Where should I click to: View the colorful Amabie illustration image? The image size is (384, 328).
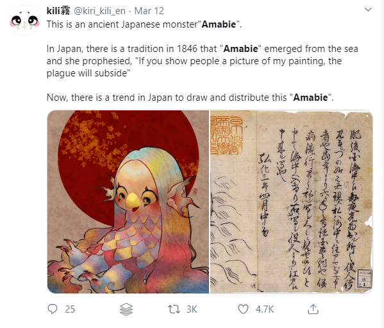pos(128,202)
